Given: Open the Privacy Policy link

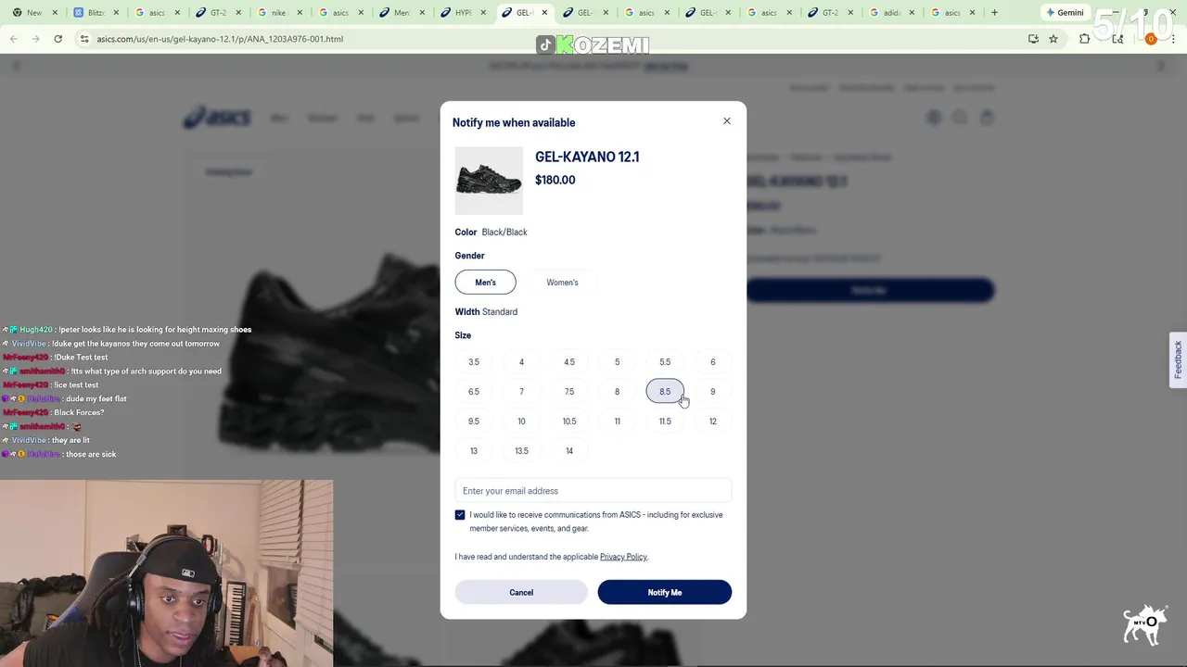Looking at the screenshot, I should coord(623,557).
